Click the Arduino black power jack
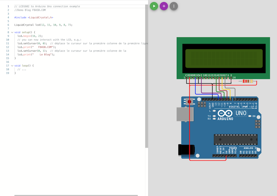This screenshot has width=277, height=196. pyautogui.click(x=186, y=150)
